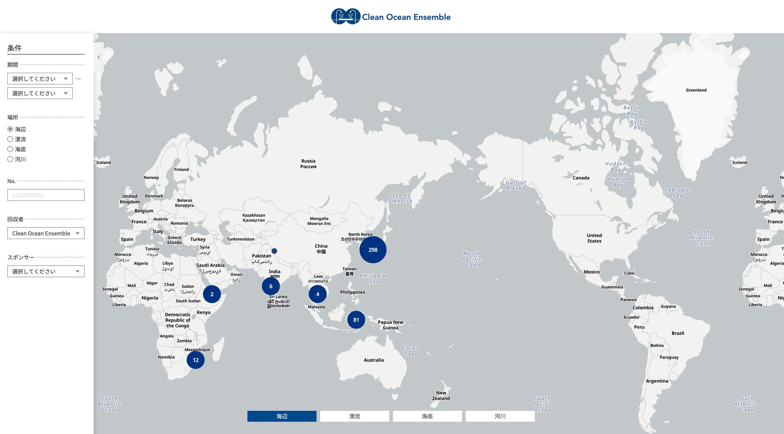784x434 pixels.
Task: Select the 漂流 radio button
Action: (x=10, y=139)
